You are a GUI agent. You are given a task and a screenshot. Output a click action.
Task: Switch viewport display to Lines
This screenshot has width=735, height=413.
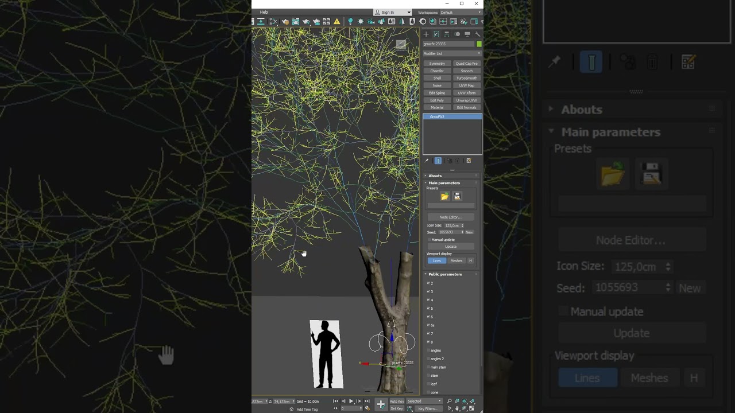pos(437,260)
